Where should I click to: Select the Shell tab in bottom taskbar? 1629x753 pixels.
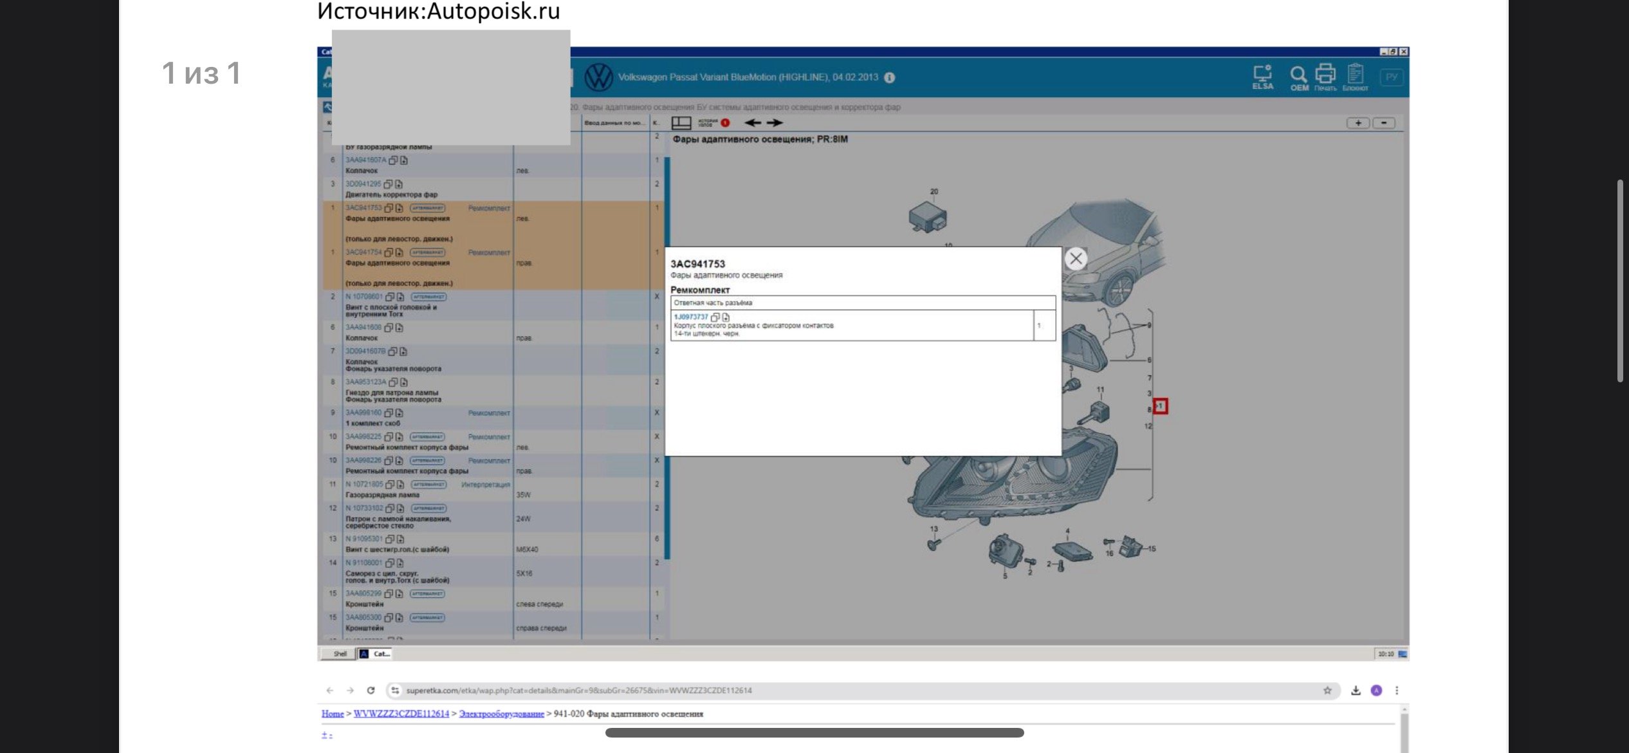pos(340,654)
